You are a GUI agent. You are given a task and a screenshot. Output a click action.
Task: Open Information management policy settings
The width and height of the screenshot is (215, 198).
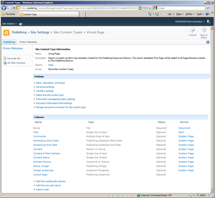pyautogui.click(x=56, y=99)
